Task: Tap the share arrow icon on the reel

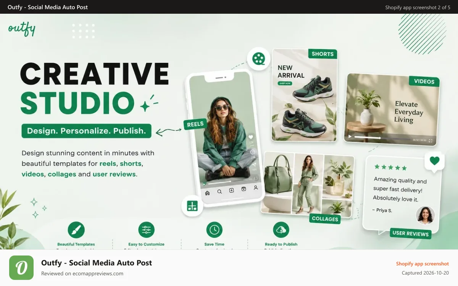Action: tap(254, 165)
